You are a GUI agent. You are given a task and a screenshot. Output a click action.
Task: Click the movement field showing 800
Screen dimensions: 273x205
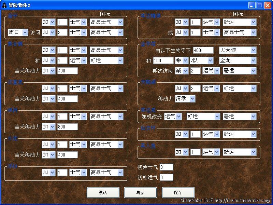(67, 127)
